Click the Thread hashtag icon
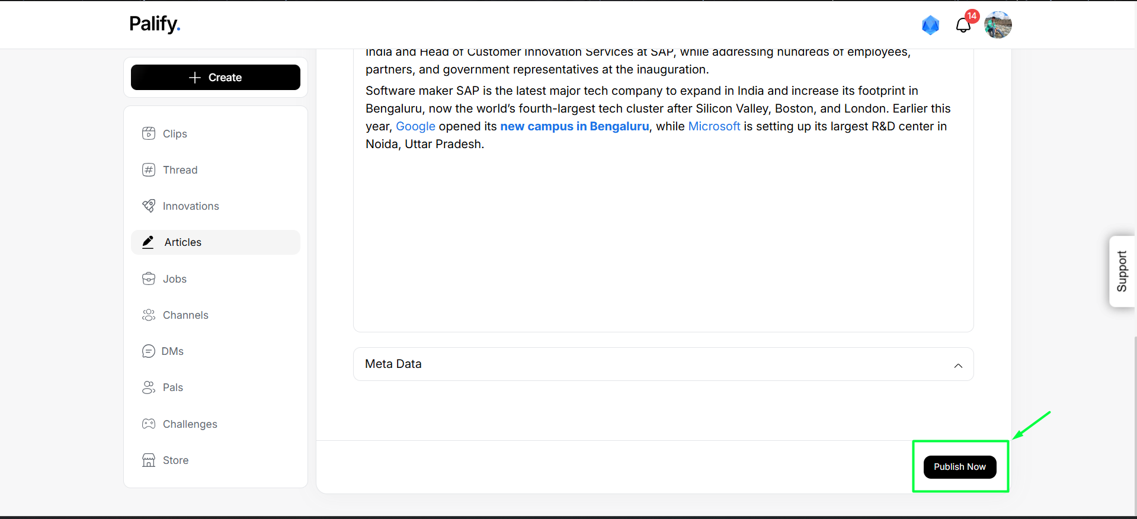Screen dimensions: 1137x519 pos(149,170)
